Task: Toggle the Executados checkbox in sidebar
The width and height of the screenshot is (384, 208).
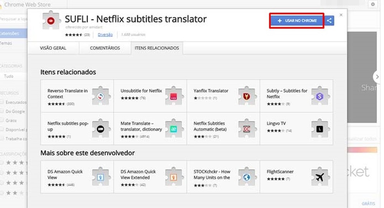Action: (x=2, y=102)
